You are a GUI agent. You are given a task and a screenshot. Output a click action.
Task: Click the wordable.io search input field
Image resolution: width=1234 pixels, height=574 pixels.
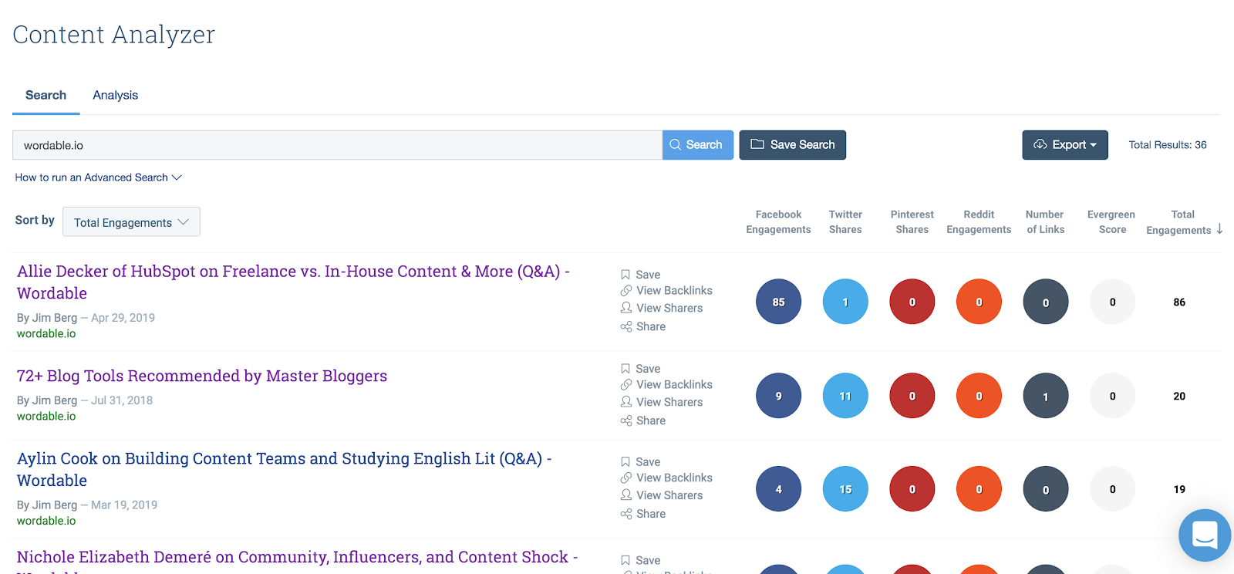point(337,145)
